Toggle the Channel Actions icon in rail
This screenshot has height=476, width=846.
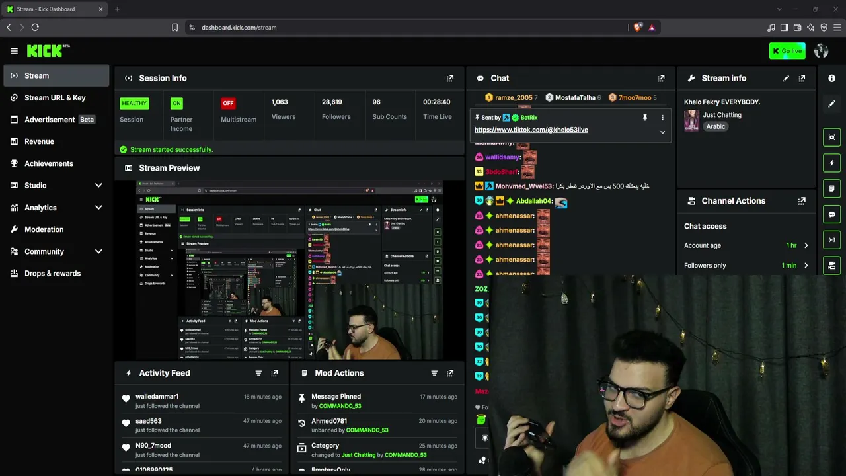832,266
